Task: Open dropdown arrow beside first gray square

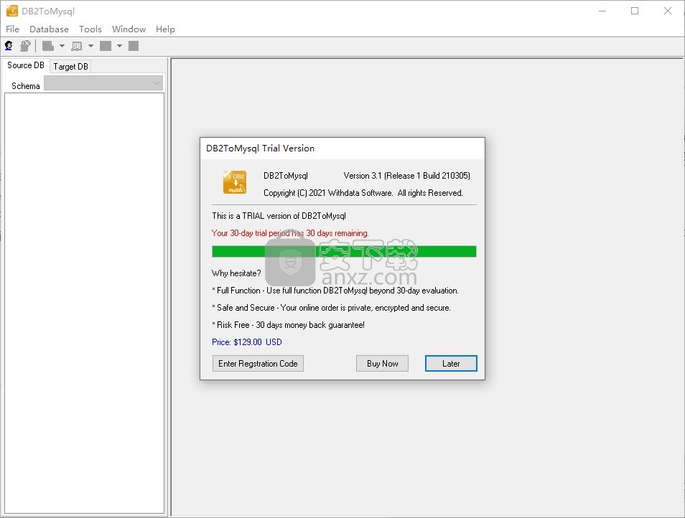Action: (119, 46)
